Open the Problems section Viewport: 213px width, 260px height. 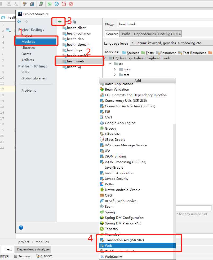pyautogui.click(x=29, y=91)
